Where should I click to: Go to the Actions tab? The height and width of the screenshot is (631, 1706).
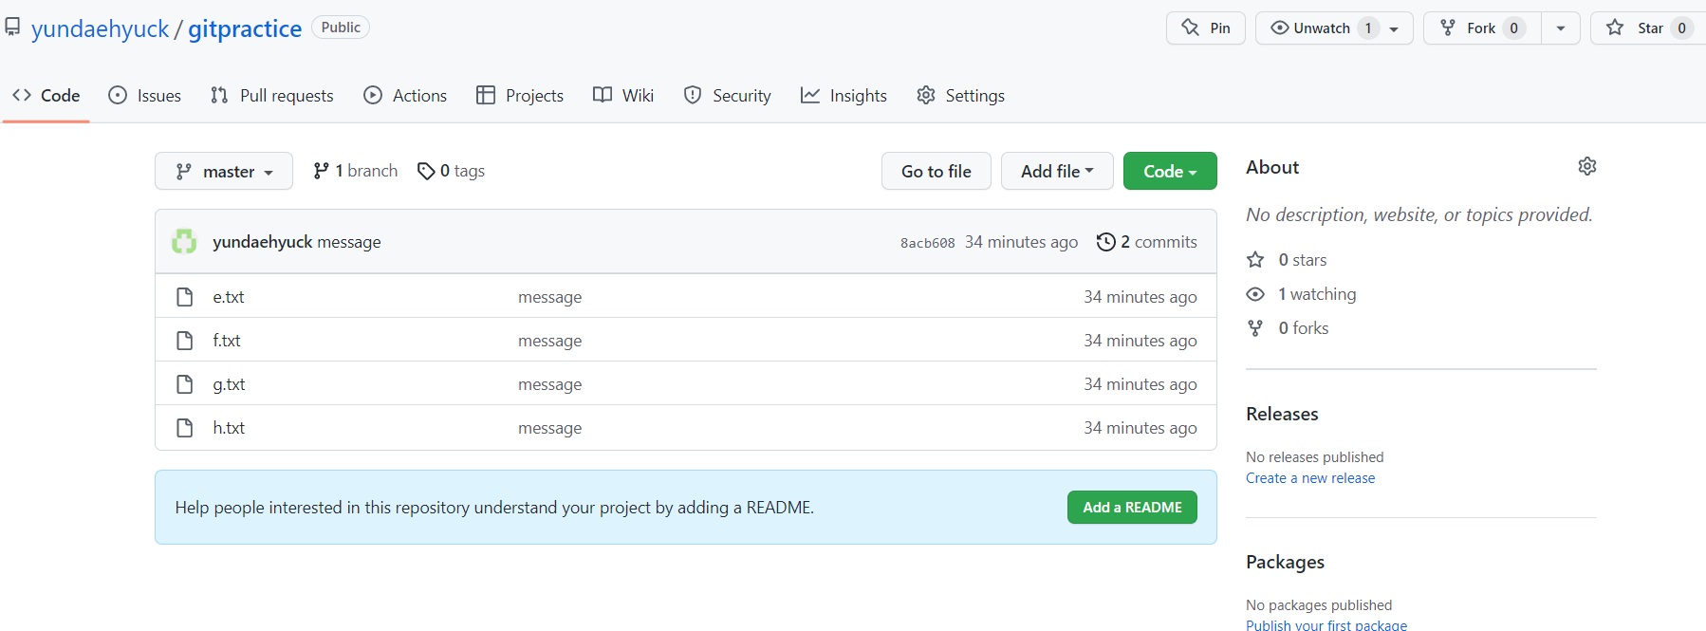[x=405, y=95]
